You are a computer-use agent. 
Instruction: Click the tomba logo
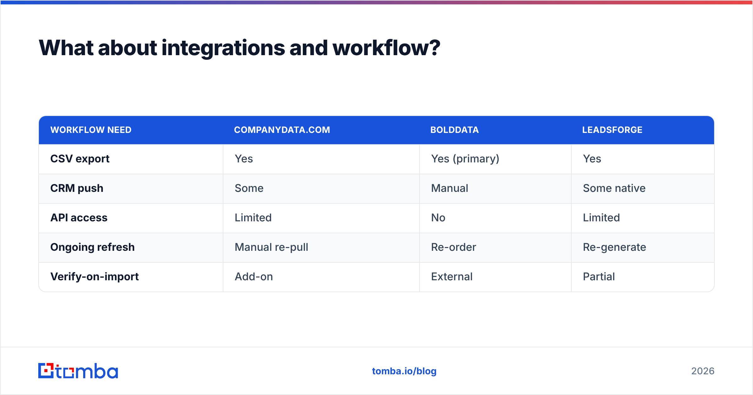point(78,371)
